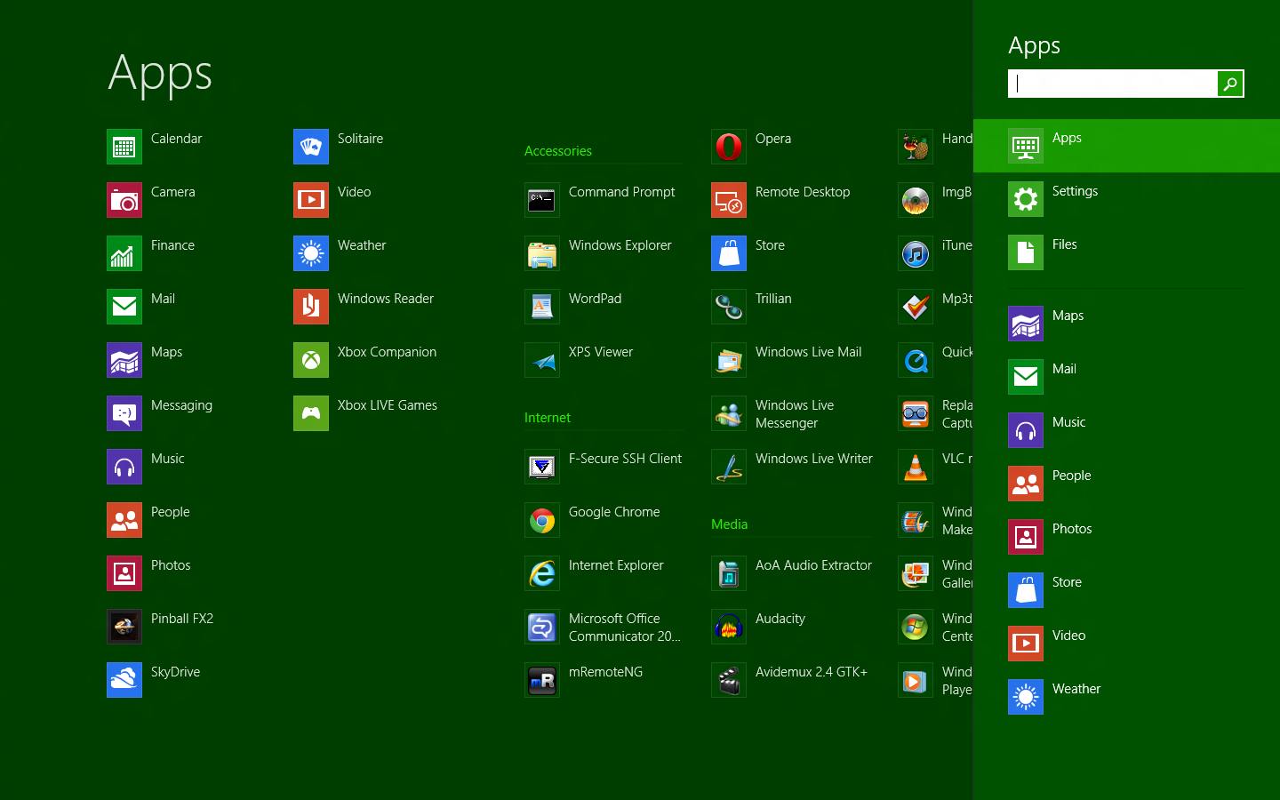Click the search magnifier button
Viewport: 1280px width, 800px height.
pyautogui.click(x=1230, y=84)
